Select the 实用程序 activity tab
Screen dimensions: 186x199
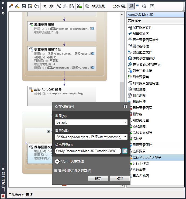pyautogui.click(x=156, y=20)
